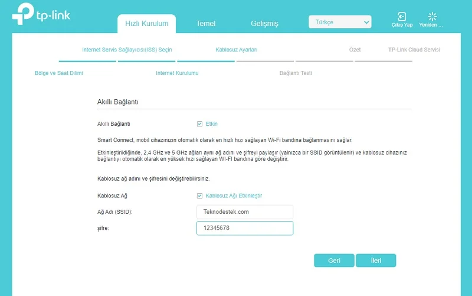Jump to the Özet step

(355, 50)
